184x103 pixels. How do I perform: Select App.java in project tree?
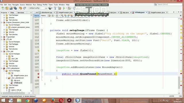[17, 80]
